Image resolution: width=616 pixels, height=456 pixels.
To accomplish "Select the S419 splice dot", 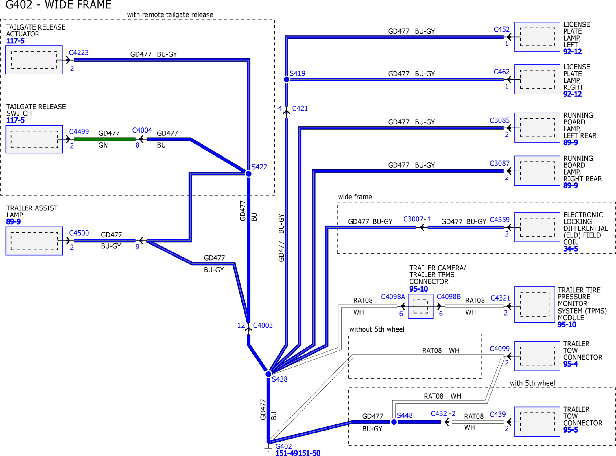I will (x=286, y=79).
